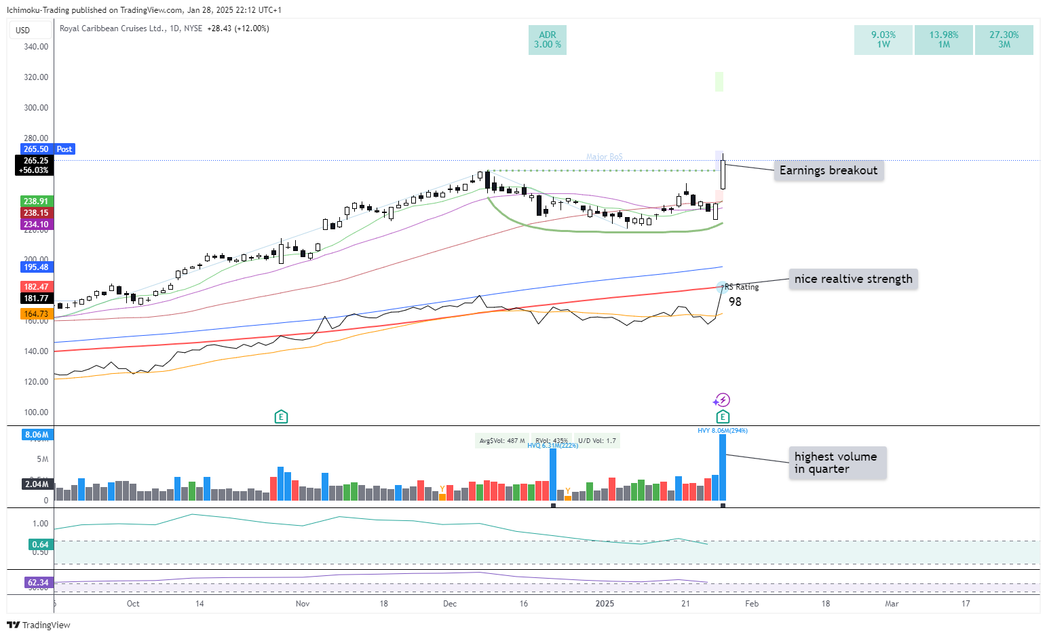Click the red 182.47 price label

point(36,287)
